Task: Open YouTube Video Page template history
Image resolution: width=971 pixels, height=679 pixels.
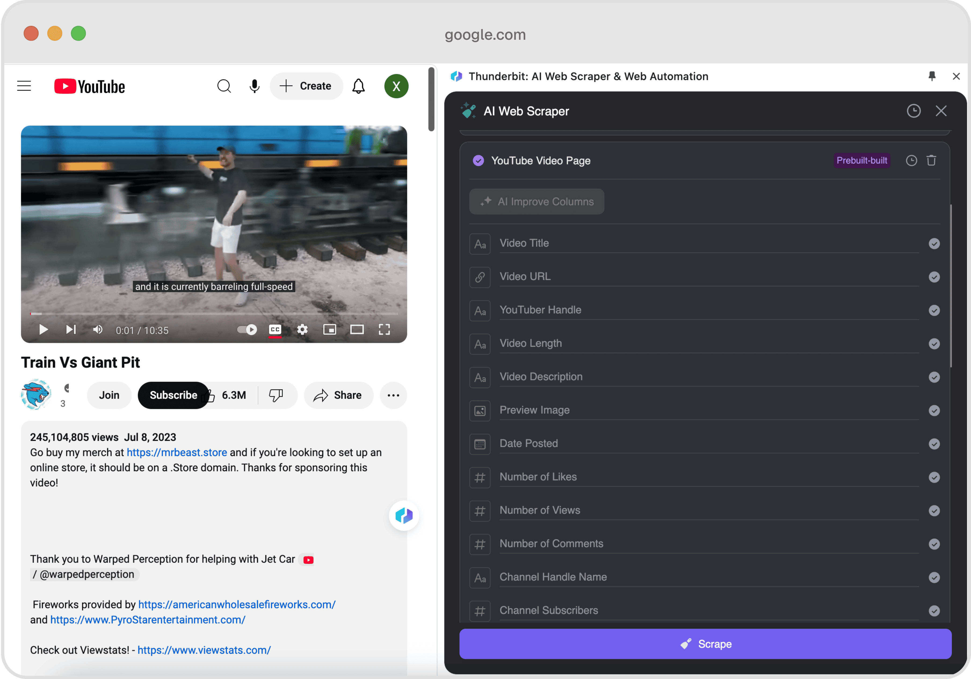Action: point(911,161)
